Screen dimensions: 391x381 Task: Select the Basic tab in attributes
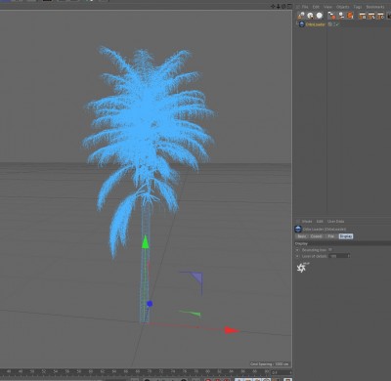point(302,236)
